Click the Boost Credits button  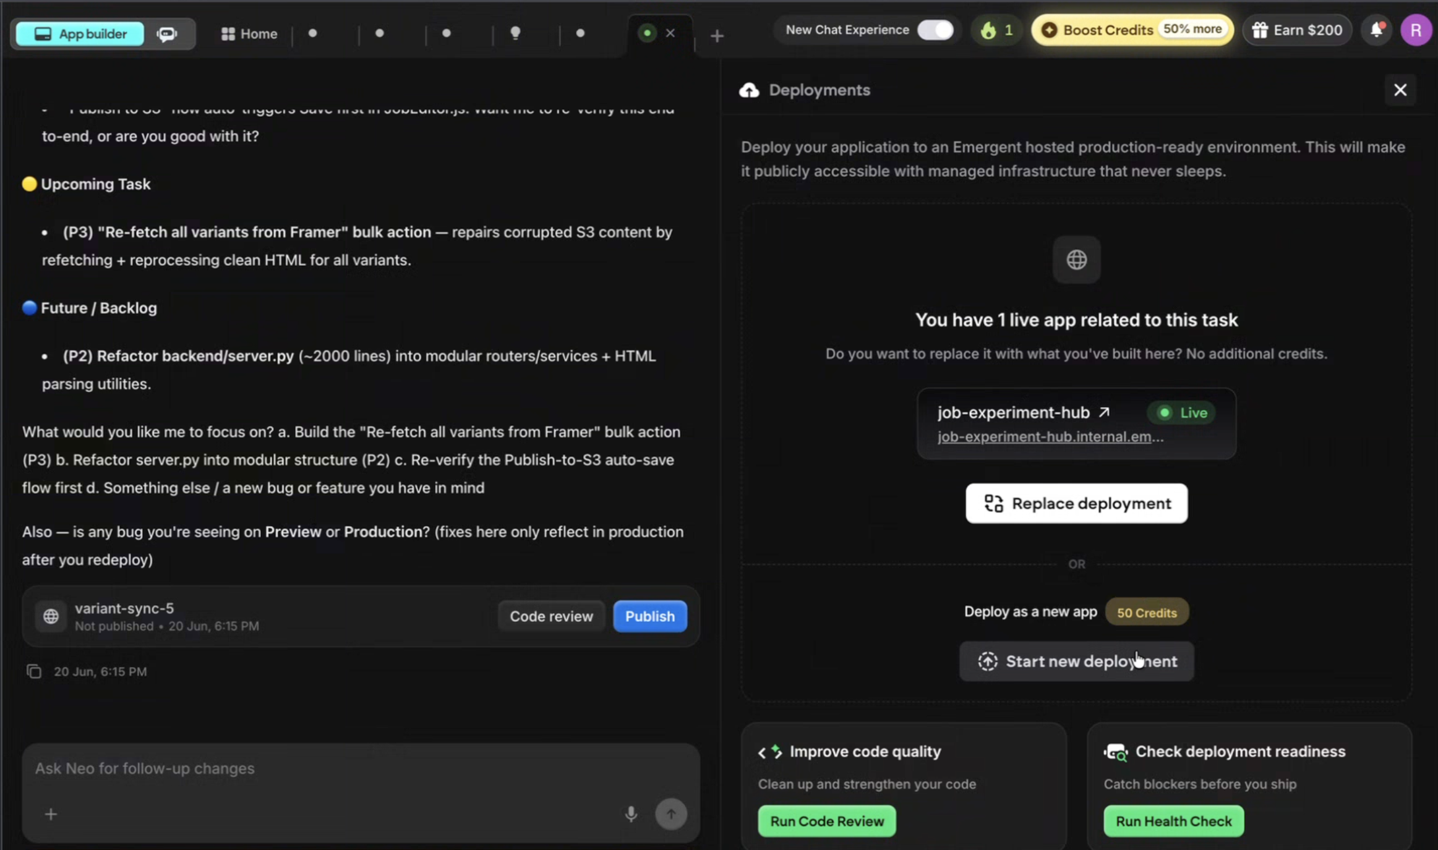[x=1132, y=30]
